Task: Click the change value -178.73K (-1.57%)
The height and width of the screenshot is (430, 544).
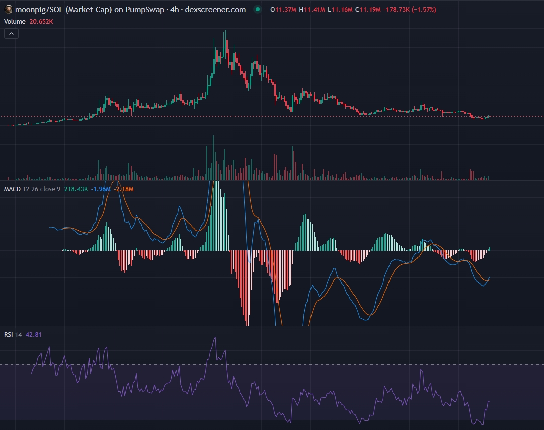Action: [410, 10]
